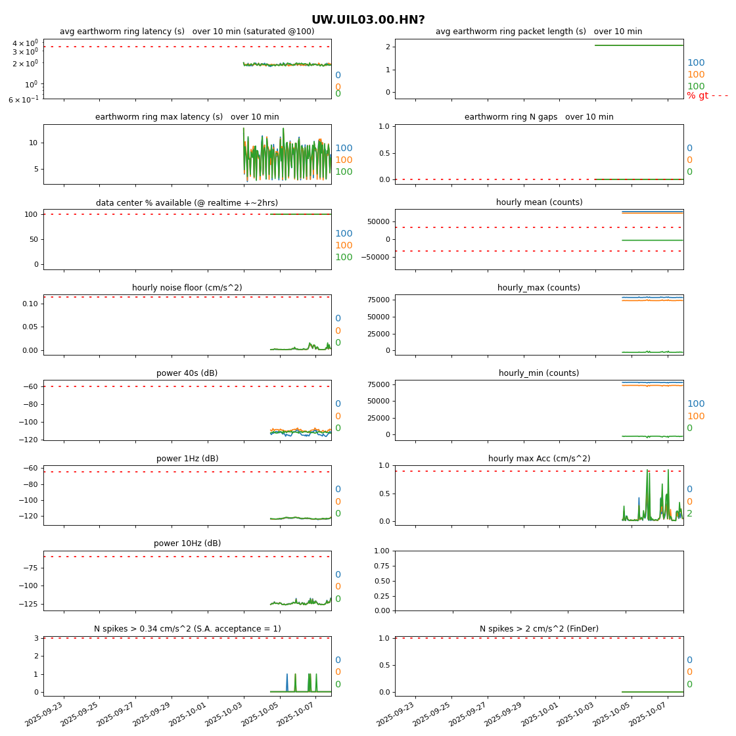736x736 pixels.
Task: Click the hourly mean (counts) title
Action: coord(539,202)
